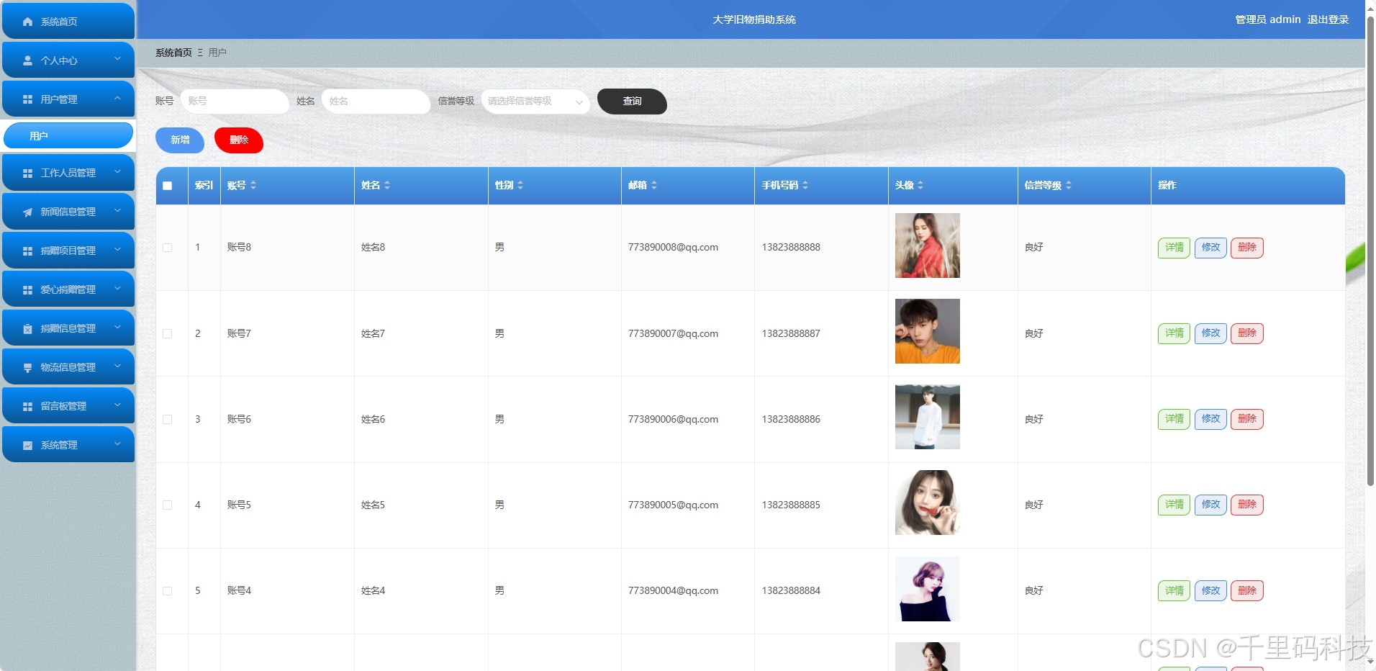Click the grid icon beside 爱心捐赠管理
This screenshot has width=1376, height=671.
click(27, 290)
